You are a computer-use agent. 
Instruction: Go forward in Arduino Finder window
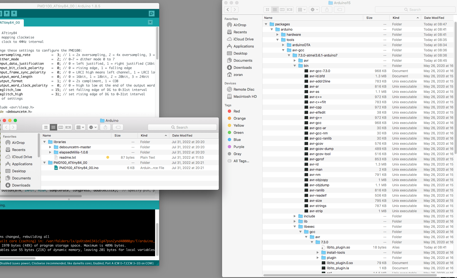pos(13,127)
